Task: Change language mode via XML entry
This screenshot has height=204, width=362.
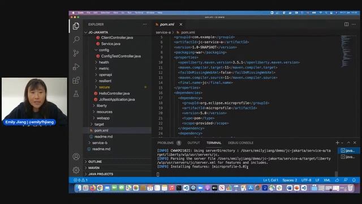Action: coord(327,180)
